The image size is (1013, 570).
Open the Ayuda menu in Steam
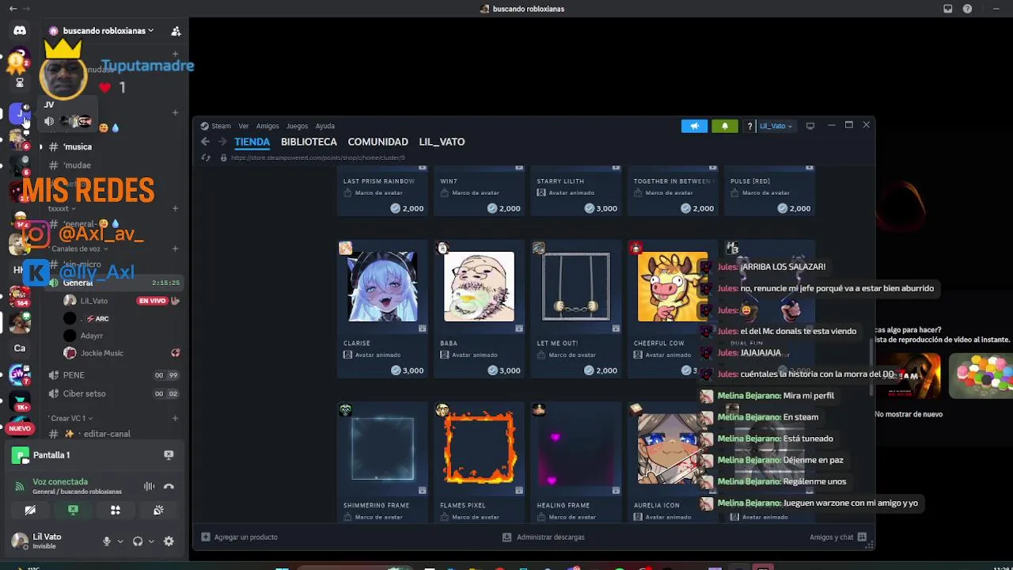tap(325, 126)
